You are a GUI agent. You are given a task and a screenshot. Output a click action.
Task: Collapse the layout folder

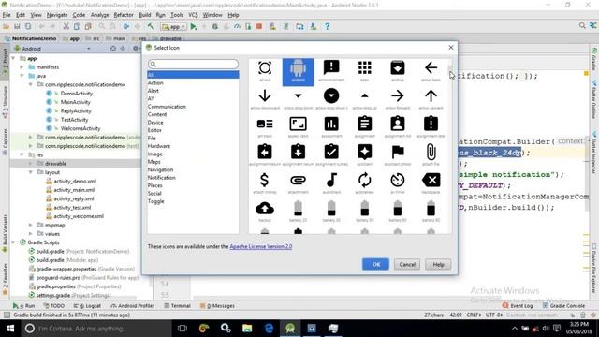[31, 172]
